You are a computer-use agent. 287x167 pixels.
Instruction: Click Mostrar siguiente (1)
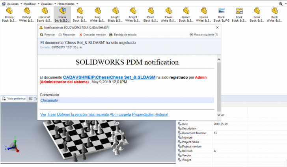[204, 34]
